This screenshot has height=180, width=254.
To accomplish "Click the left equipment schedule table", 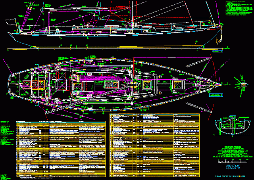I will click(62, 147).
